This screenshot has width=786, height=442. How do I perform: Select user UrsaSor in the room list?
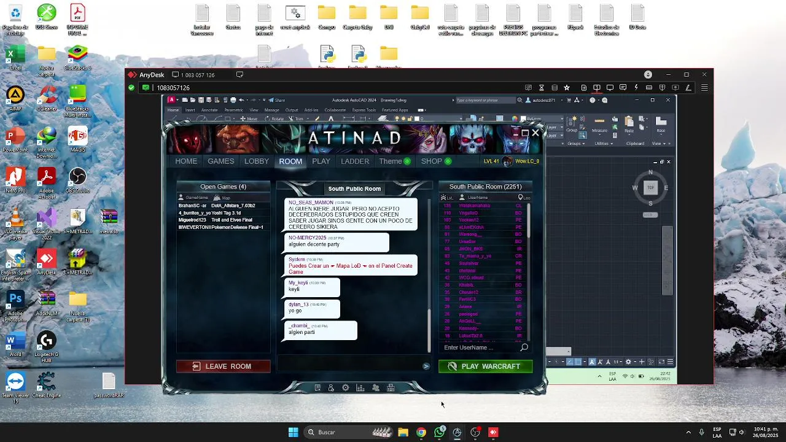click(484, 242)
